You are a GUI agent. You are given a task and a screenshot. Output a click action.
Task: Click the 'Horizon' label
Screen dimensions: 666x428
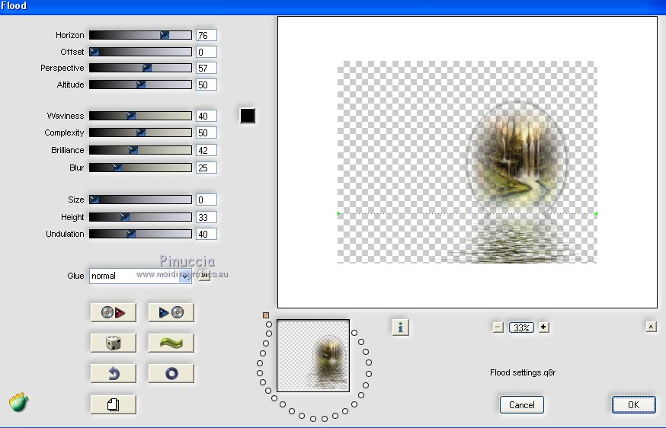pos(69,35)
